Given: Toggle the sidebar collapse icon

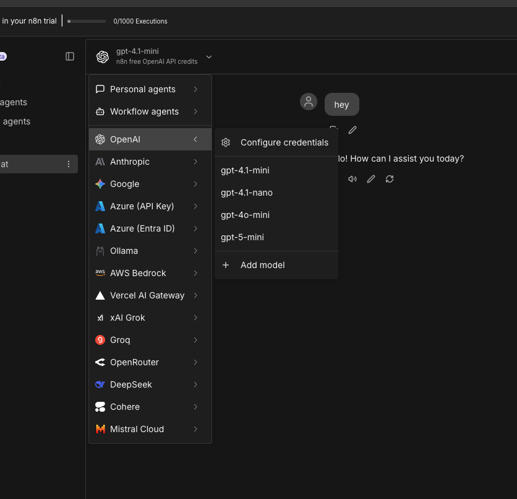Looking at the screenshot, I should click(70, 56).
